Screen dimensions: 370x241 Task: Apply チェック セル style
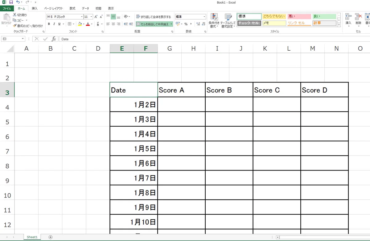pyautogui.click(x=249, y=23)
